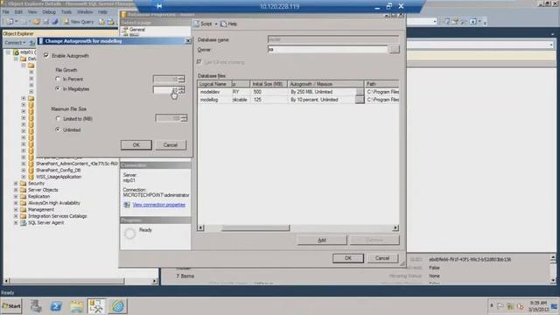Click the Open File folder icon in toolbar

click(x=37, y=22)
